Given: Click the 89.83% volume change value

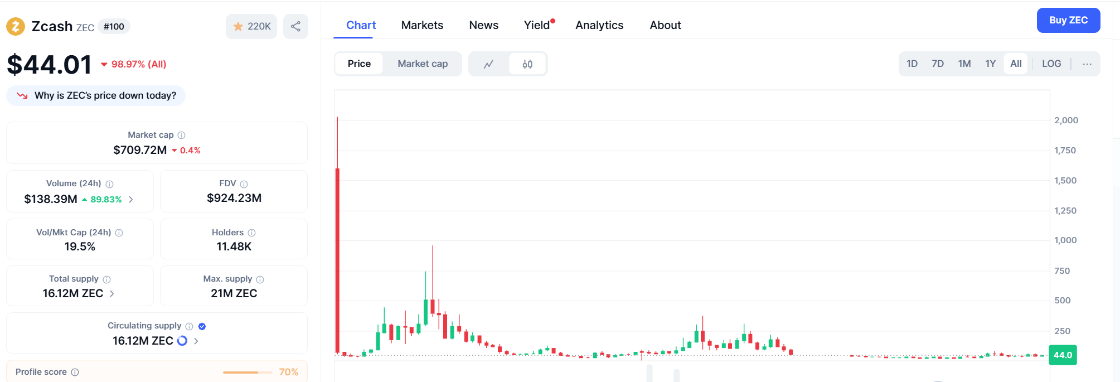Looking at the screenshot, I should 106,200.
